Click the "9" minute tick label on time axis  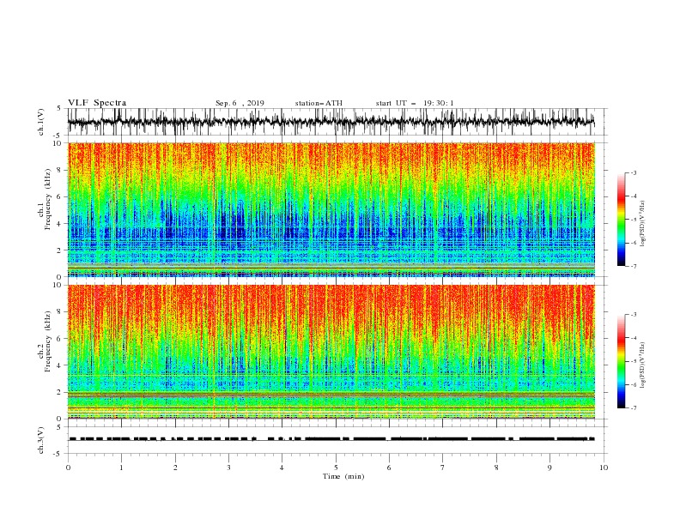[549, 468]
